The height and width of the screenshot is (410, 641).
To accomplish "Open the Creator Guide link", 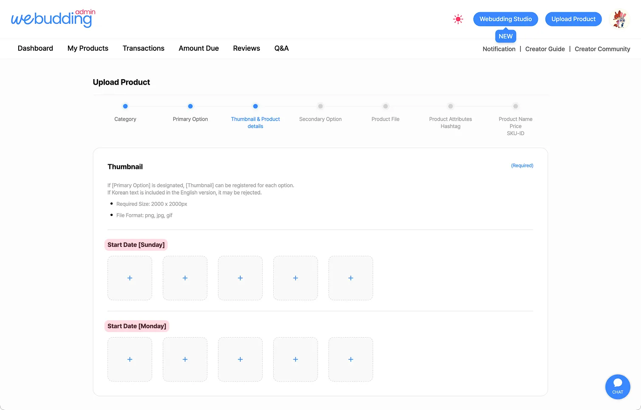I will (545, 49).
